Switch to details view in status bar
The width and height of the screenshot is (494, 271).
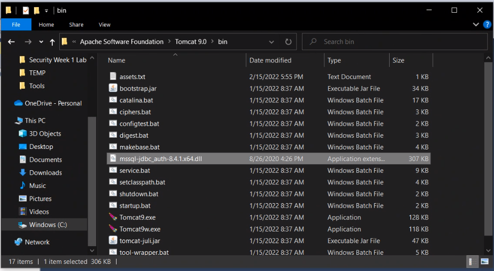click(x=472, y=262)
